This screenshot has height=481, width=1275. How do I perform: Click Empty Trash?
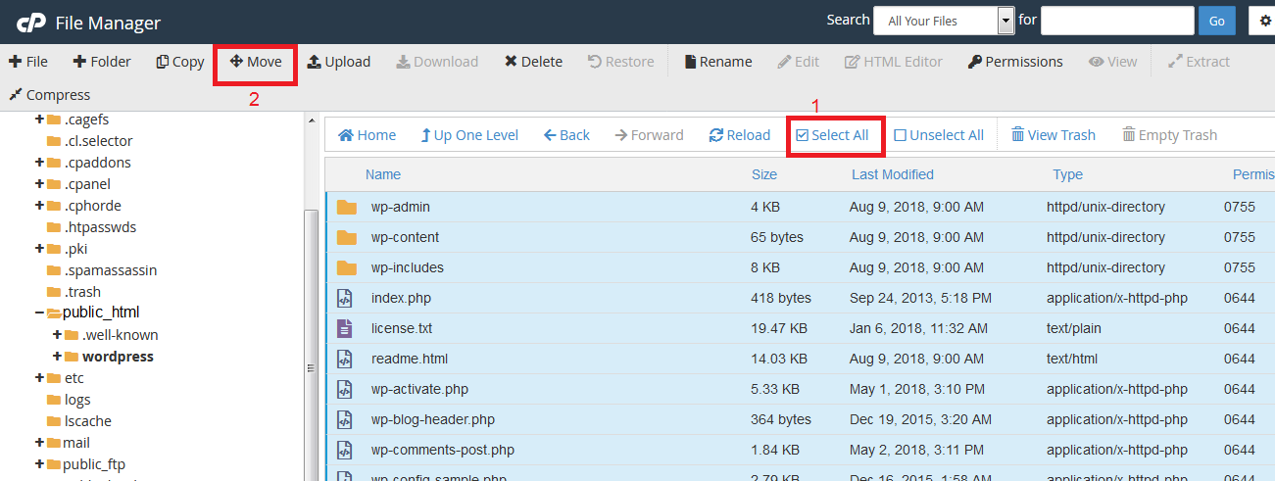click(1169, 135)
